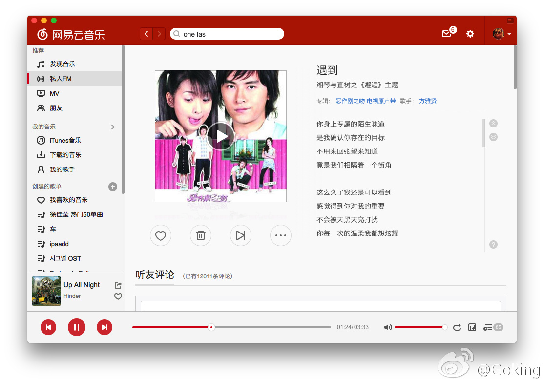Open the play queue with 85 songs

[493, 327]
